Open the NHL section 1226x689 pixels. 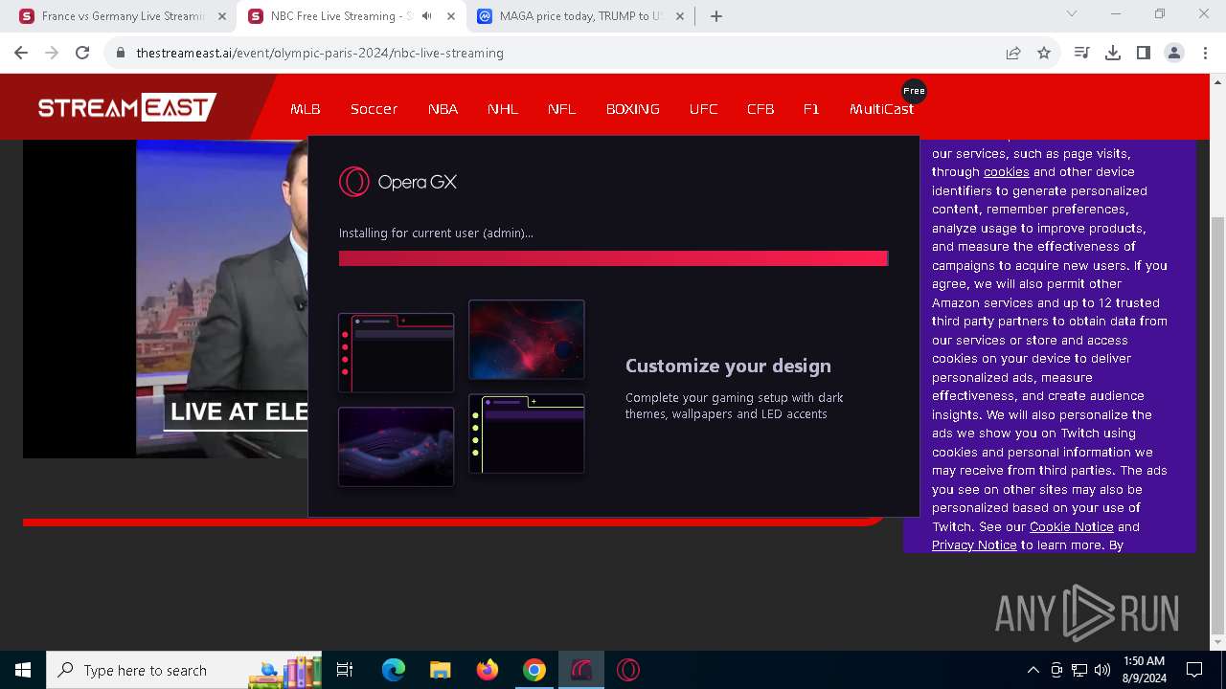[x=503, y=109]
